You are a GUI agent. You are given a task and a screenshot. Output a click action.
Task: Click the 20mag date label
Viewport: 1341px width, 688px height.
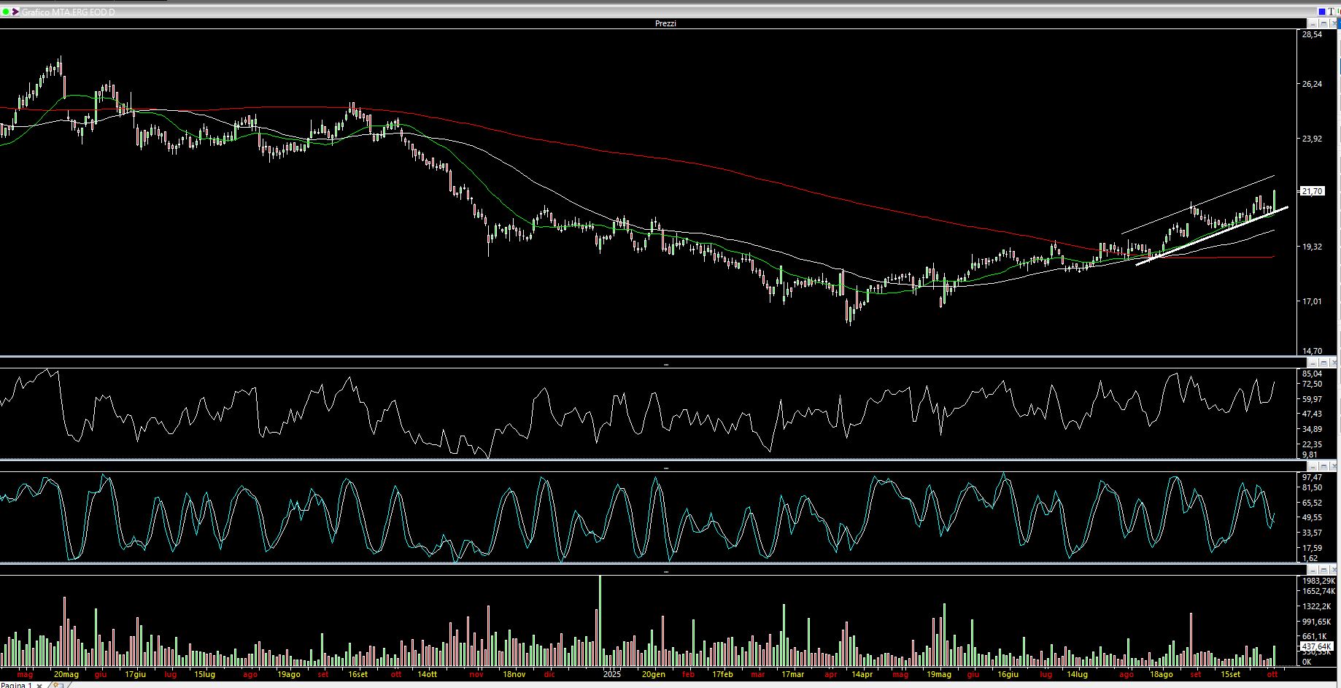[66, 674]
